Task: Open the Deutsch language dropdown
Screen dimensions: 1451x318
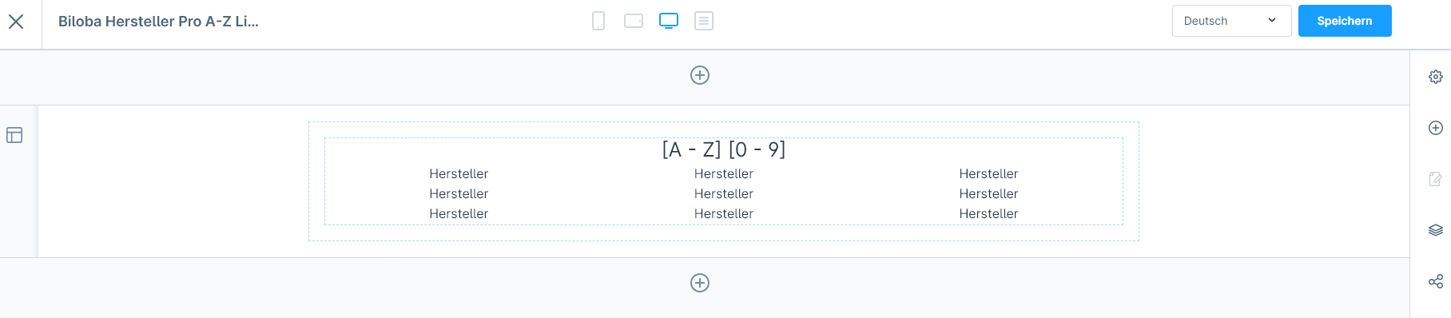Action: pyautogui.click(x=1231, y=21)
